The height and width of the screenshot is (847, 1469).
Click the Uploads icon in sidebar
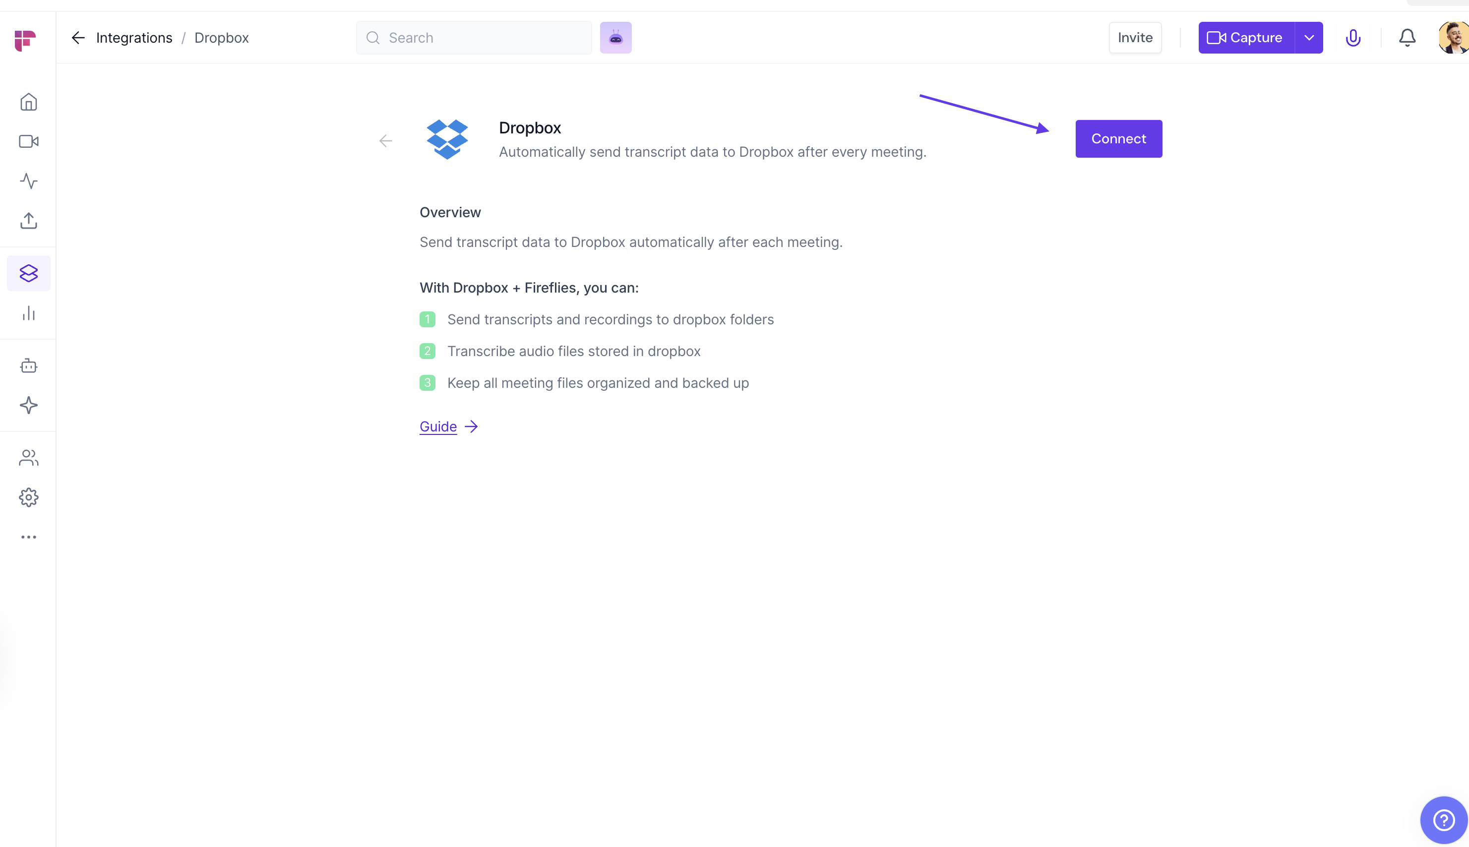[x=28, y=221]
